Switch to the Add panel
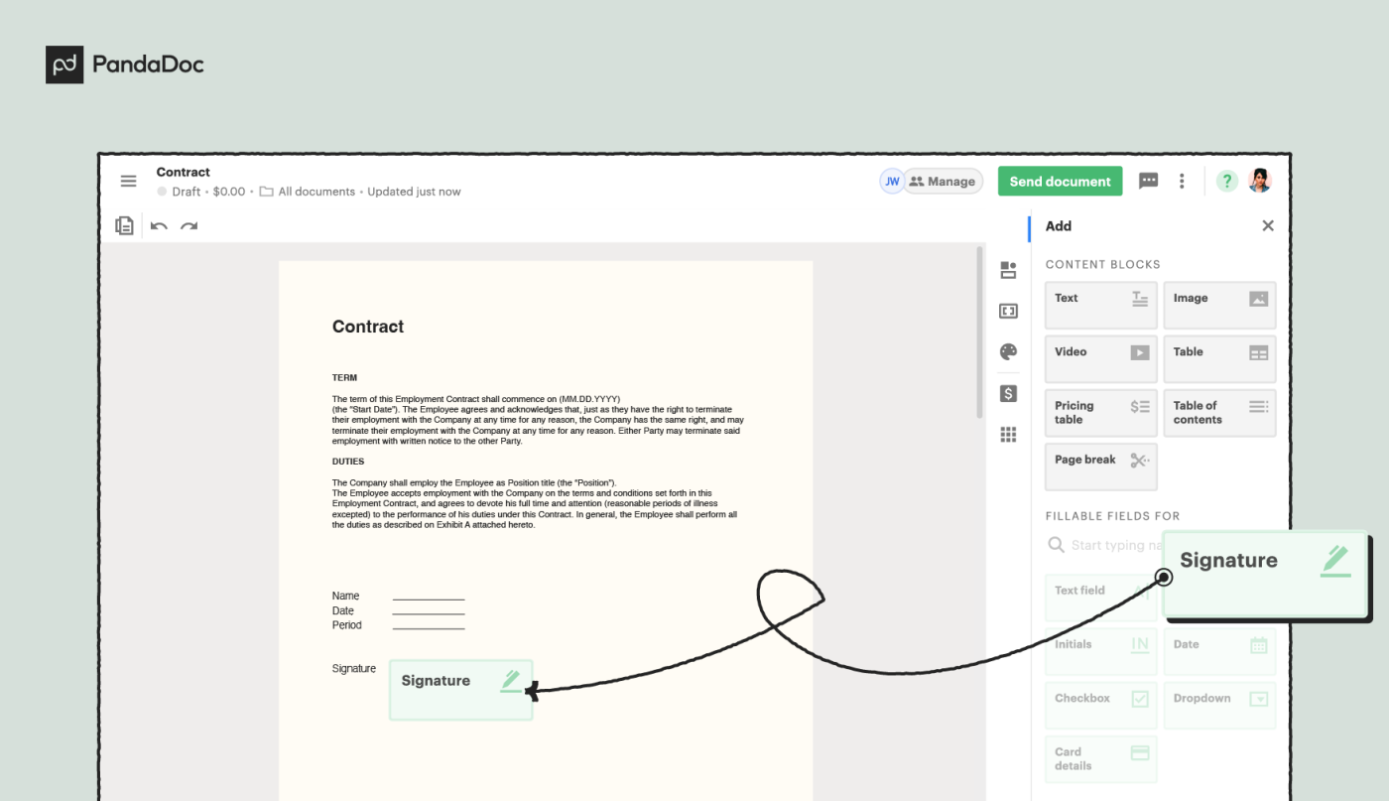 [x=1058, y=226]
